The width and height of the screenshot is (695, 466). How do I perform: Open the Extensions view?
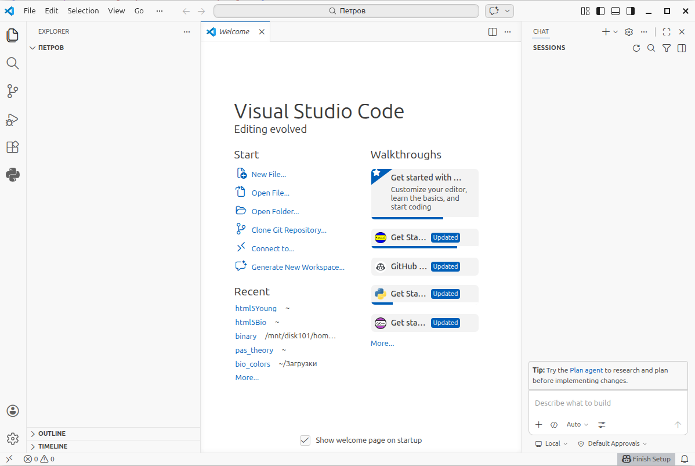click(x=13, y=147)
